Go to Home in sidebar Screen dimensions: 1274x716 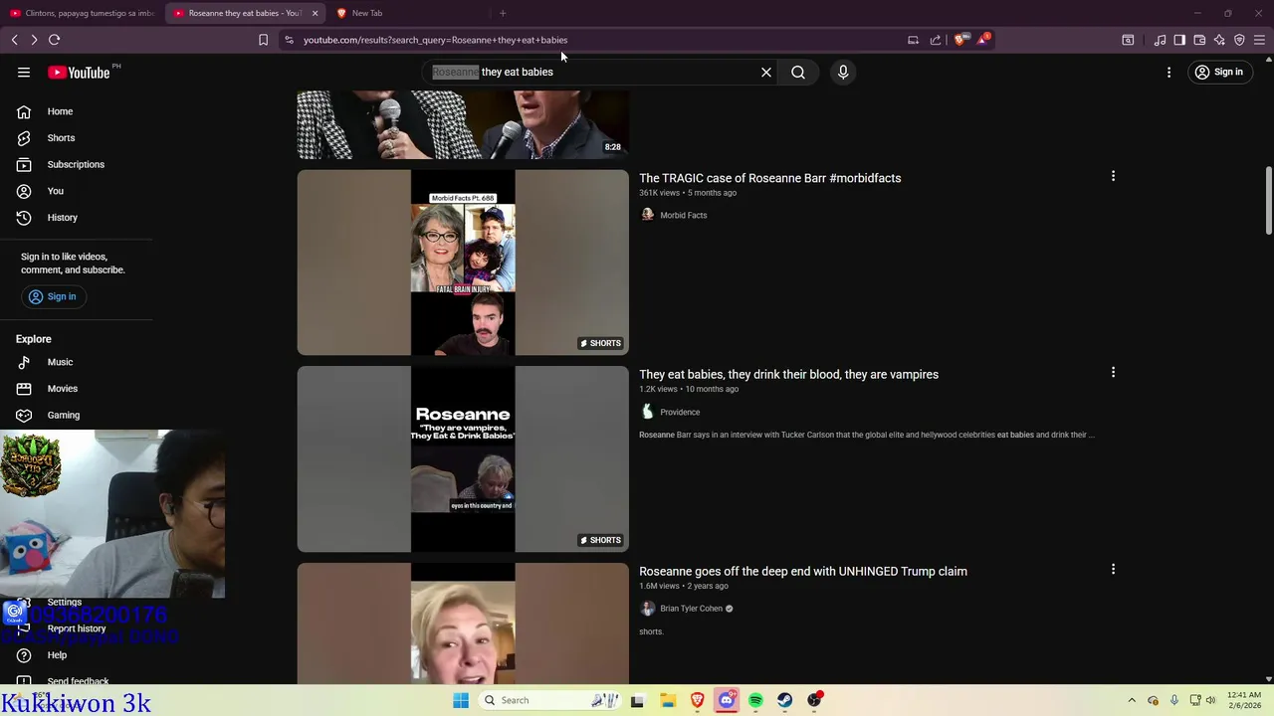click(60, 111)
